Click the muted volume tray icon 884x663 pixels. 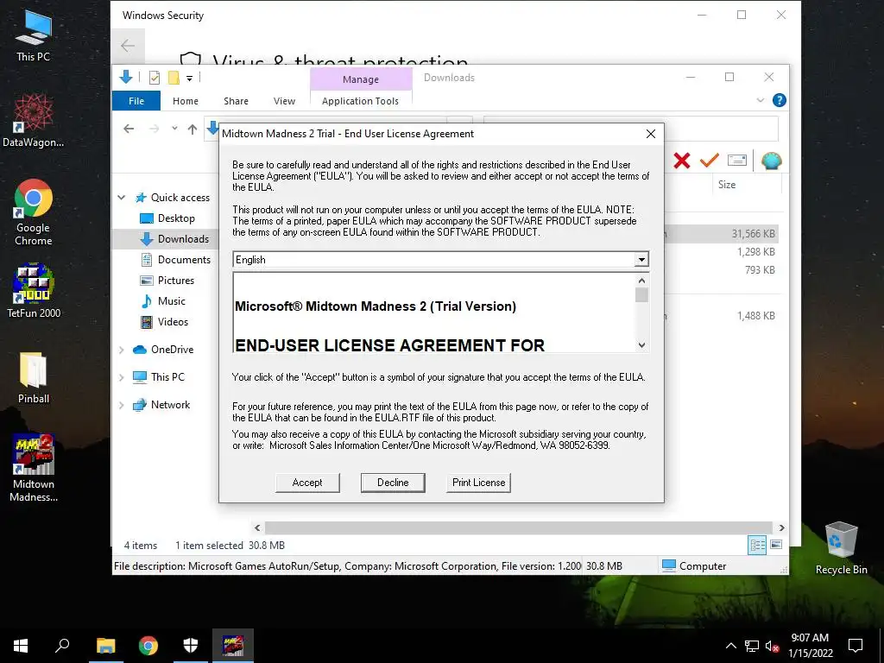pos(773,646)
